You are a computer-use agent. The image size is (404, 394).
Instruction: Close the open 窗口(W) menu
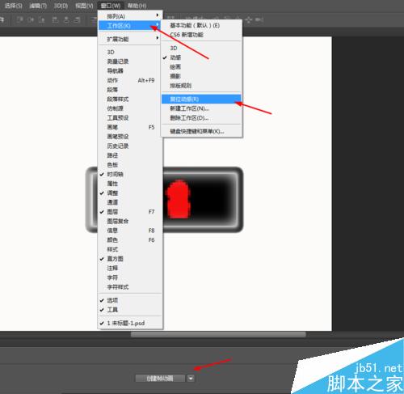(x=111, y=6)
